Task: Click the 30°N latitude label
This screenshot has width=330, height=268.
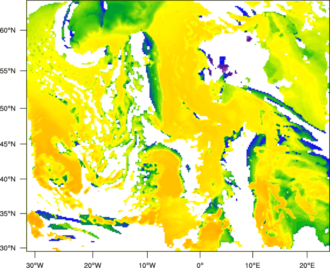Action: [x=8, y=248]
